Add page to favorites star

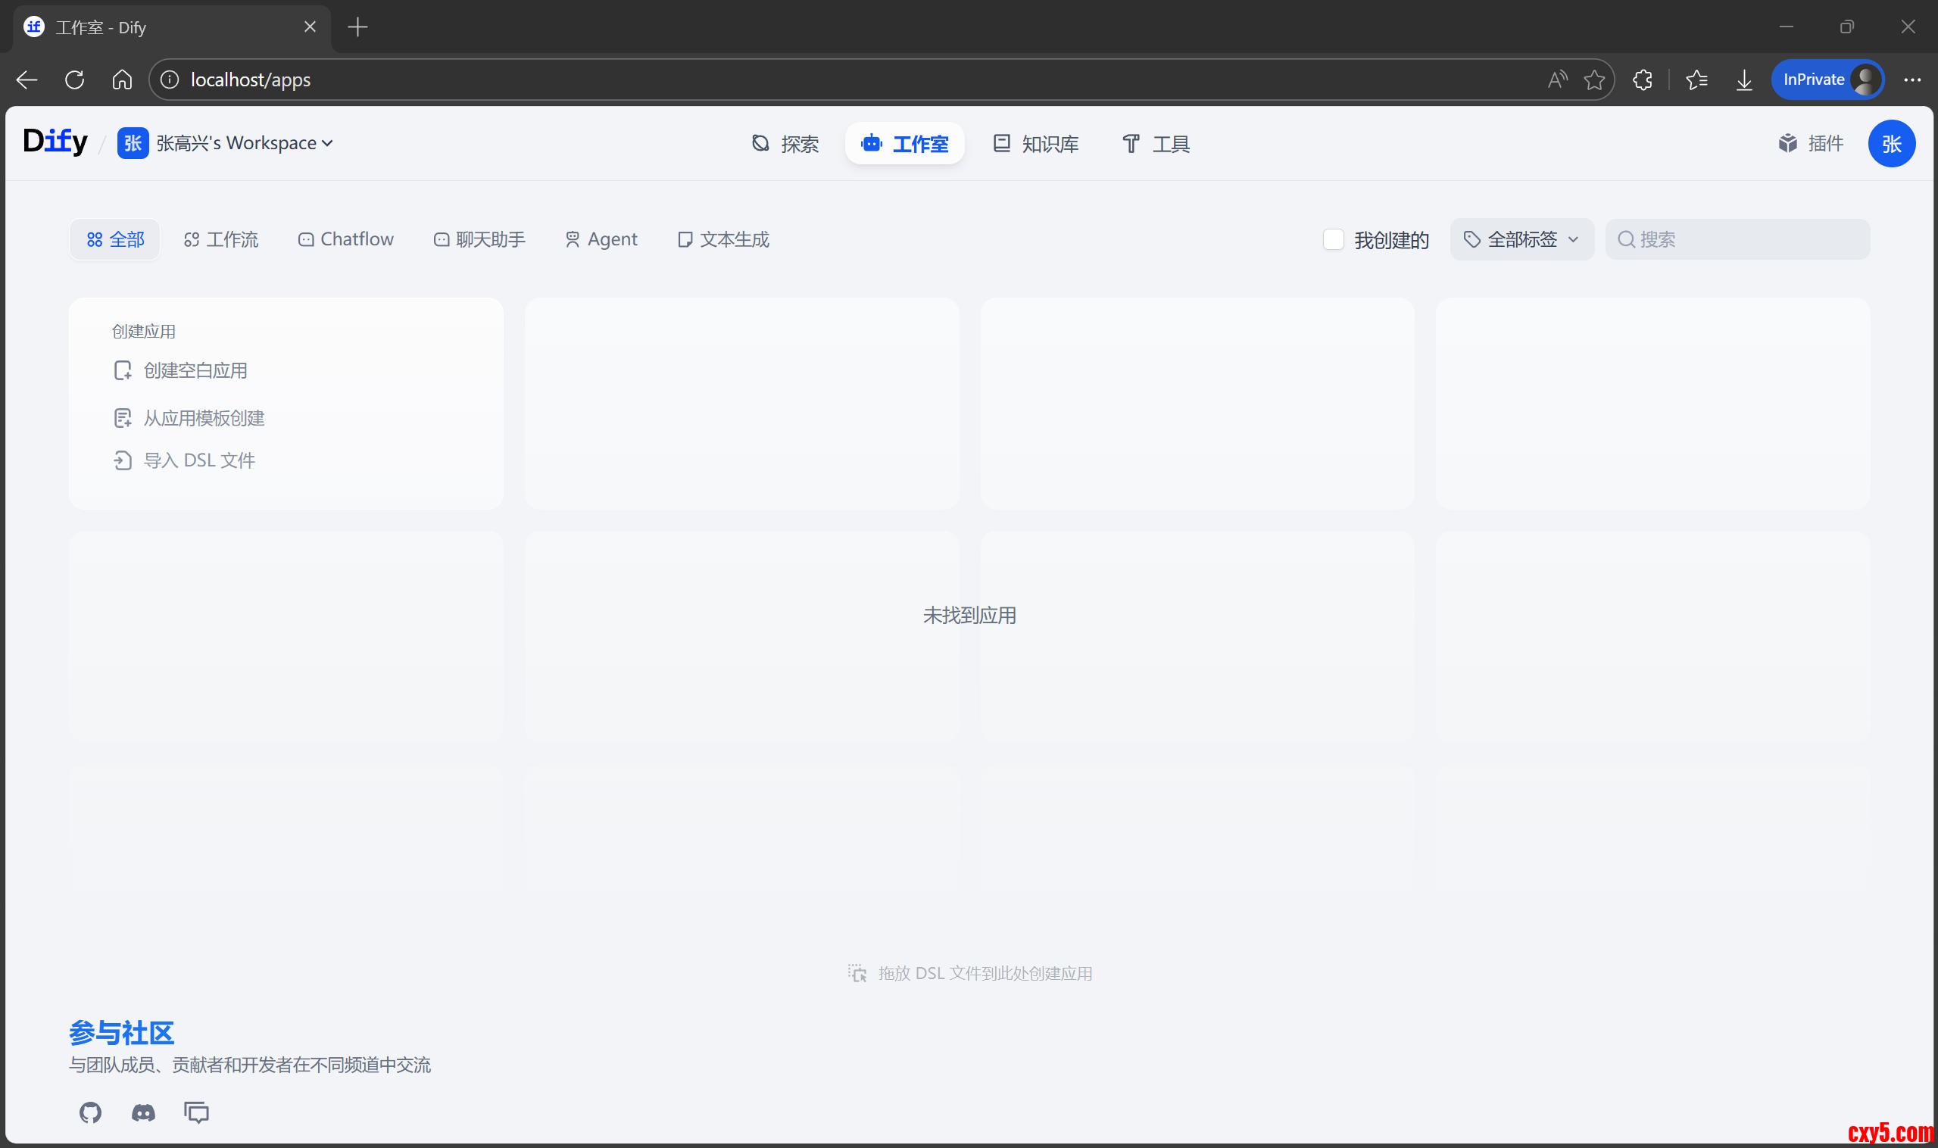pos(1593,80)
